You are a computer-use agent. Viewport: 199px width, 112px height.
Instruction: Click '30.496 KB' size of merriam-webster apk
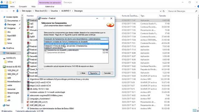coord(166,92)
